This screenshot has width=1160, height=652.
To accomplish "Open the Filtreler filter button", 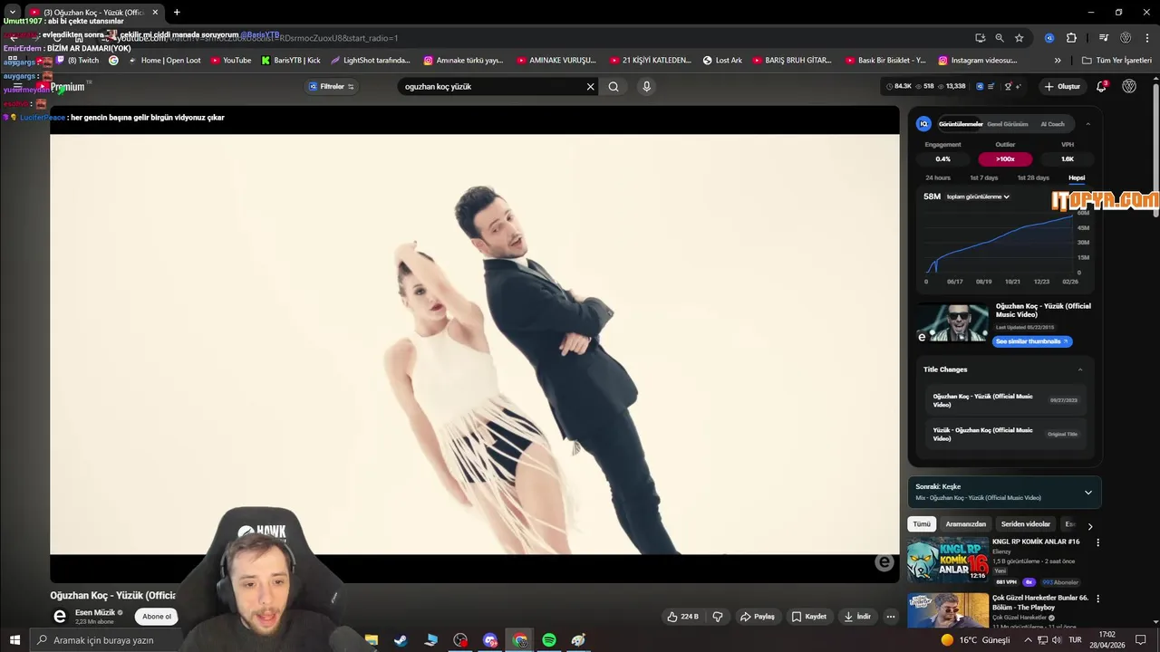I will coord(332,87).
